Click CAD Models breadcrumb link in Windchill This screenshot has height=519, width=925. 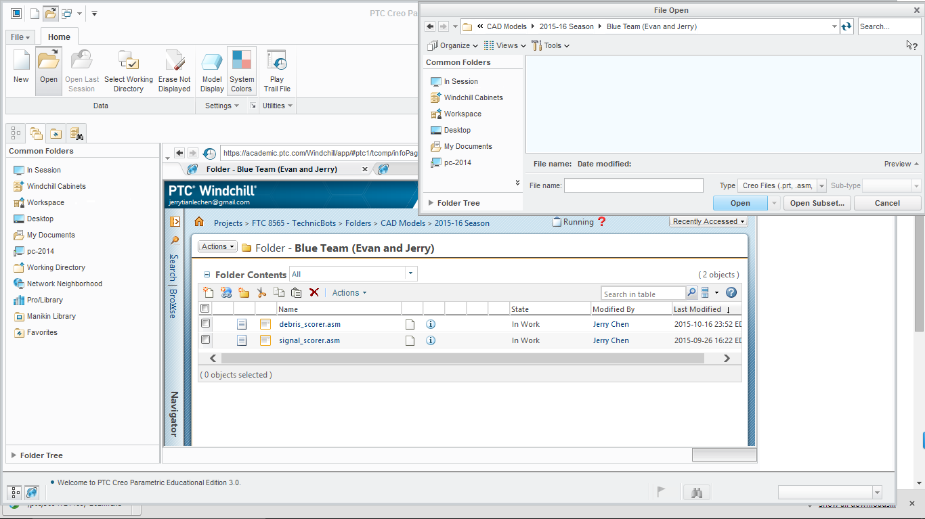pos(403,223)
